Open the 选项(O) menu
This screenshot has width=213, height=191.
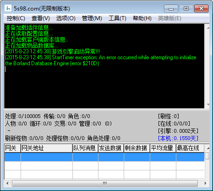(x=66, y=18)
